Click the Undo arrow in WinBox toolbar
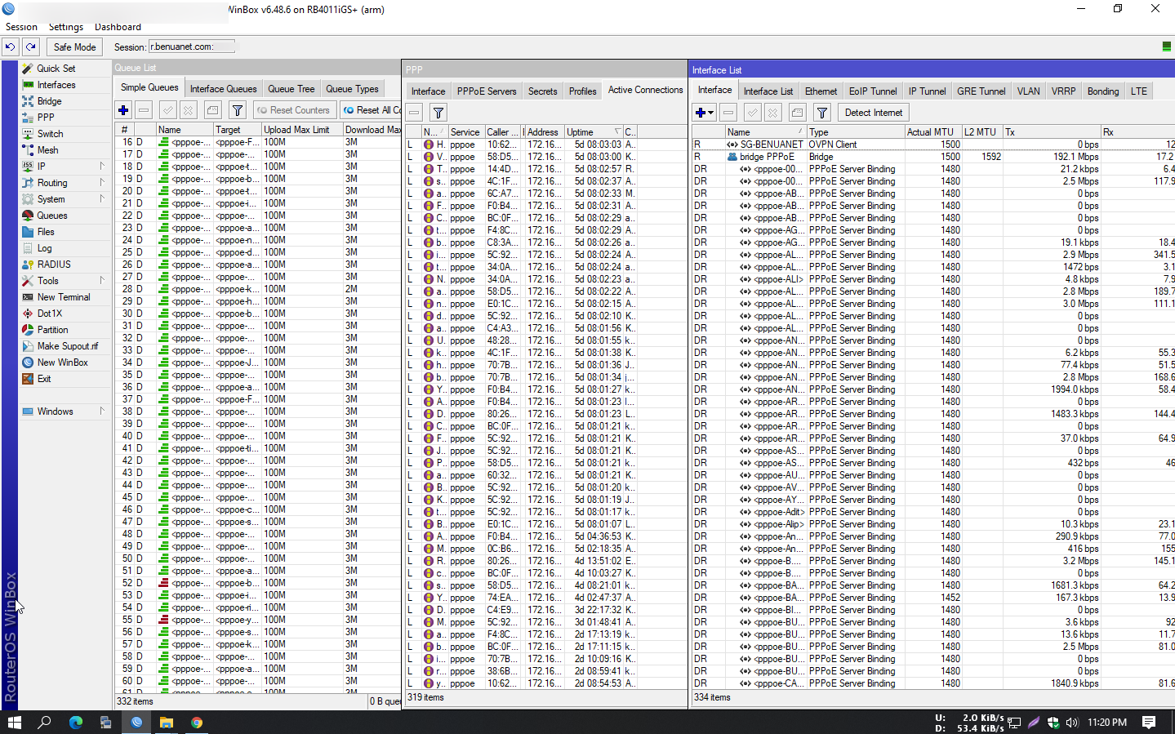Viewport: 1175px width, 734px height. click(11, 47)
